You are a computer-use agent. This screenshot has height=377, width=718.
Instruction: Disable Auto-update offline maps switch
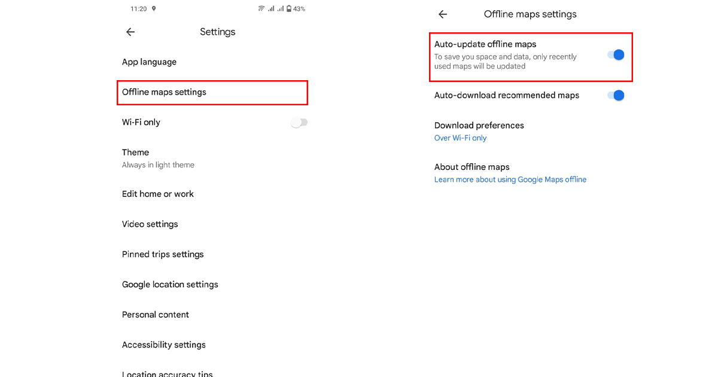616,55
